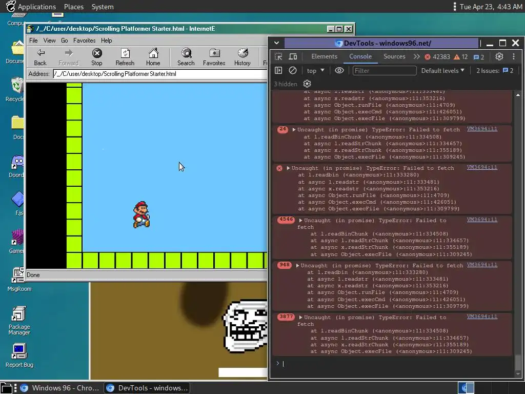The image size is (525, 394).
Task: Open the Favorites toolbar button with the folder icon
Action: [x=214, y=57]
